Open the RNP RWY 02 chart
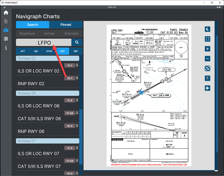Screen dimensions: 224x176 pyautogui.click(x=31, y=84)
